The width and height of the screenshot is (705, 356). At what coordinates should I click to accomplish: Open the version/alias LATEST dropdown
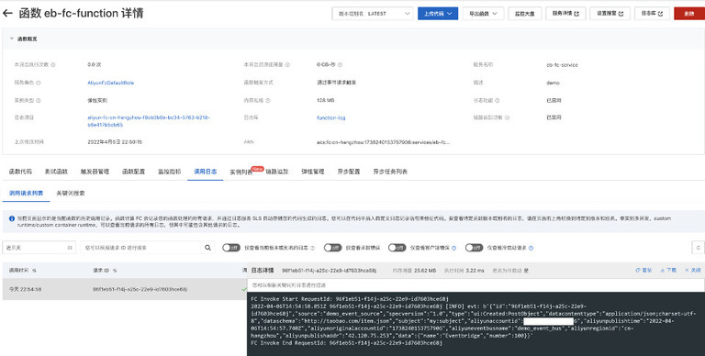tap(373, 14)
